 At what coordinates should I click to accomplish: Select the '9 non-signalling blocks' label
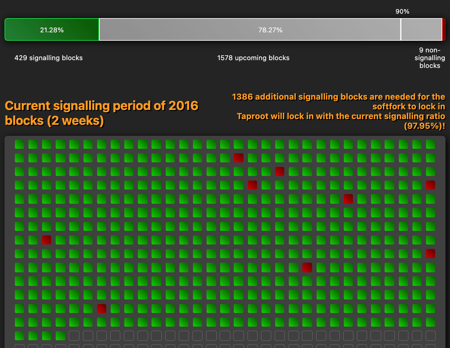pyautogui.click(x=430, y=58)
